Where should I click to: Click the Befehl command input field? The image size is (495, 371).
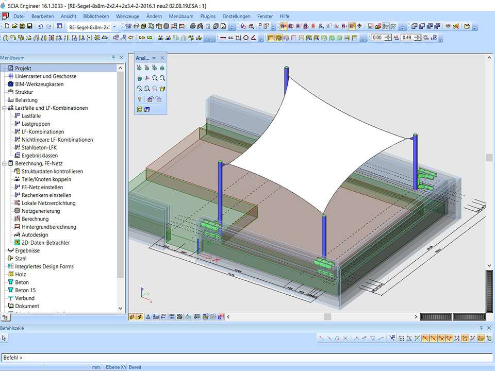[247, 357]
